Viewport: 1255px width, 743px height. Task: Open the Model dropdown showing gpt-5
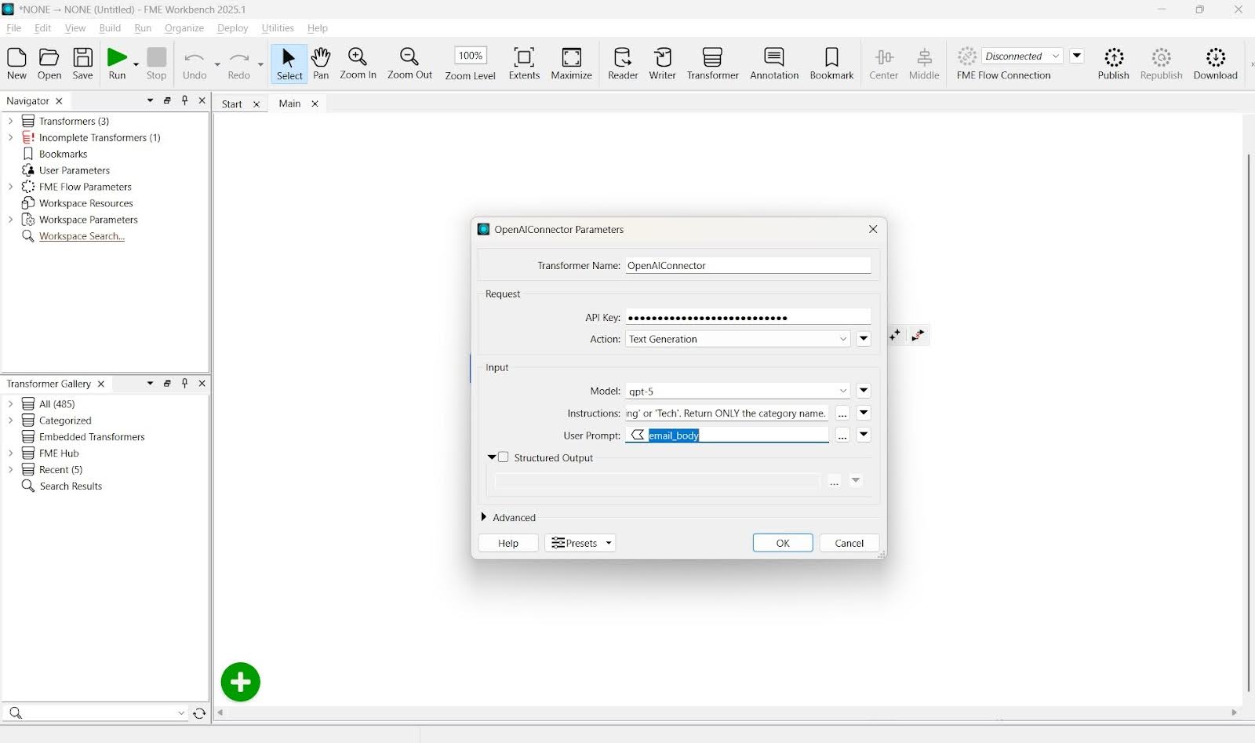click(842, 391)
